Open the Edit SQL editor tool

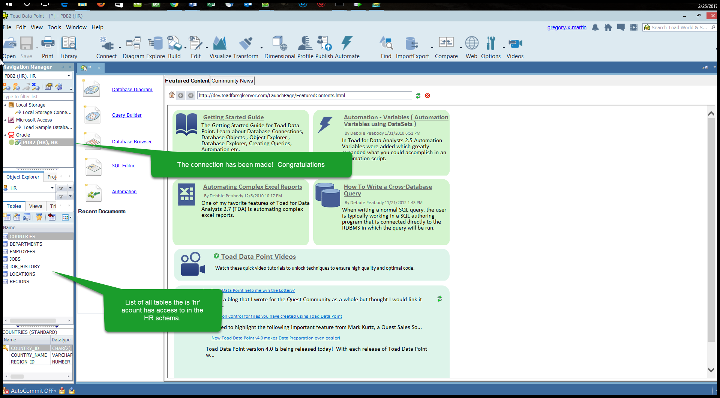[x=196, y=48]
